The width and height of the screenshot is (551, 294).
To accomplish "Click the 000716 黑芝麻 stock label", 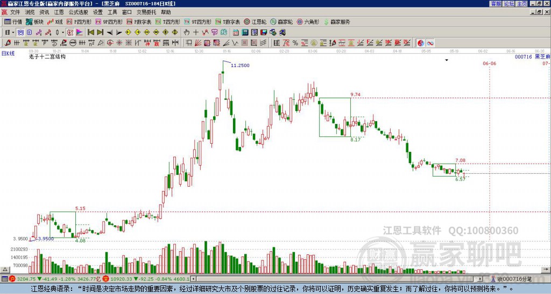I will coord(532,56).
